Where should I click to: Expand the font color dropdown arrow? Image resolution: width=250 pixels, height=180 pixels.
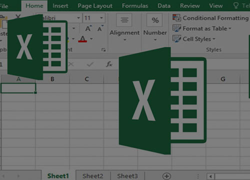[x=91, y=39]
